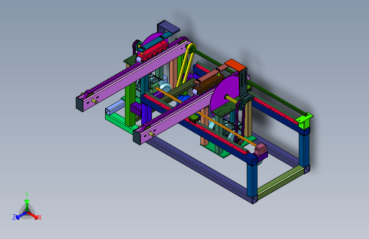
Task: Click the blue Z axis arrow on triad
Action: (21, 216)
